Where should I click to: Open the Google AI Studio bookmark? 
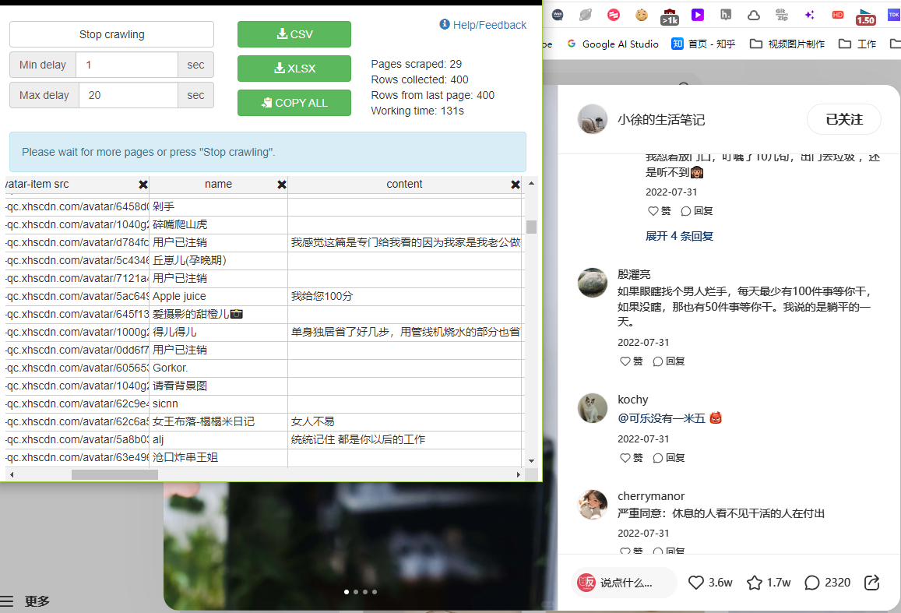coord(612,44)
